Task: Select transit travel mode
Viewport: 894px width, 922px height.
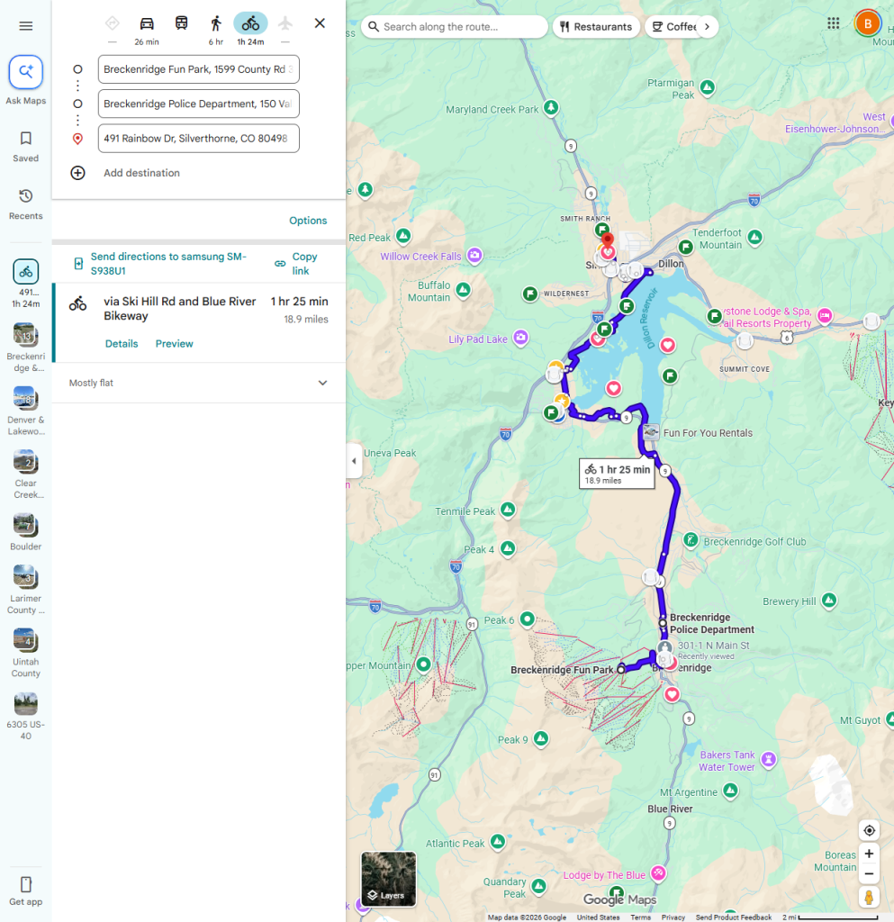Action: (x=182, y=23)
